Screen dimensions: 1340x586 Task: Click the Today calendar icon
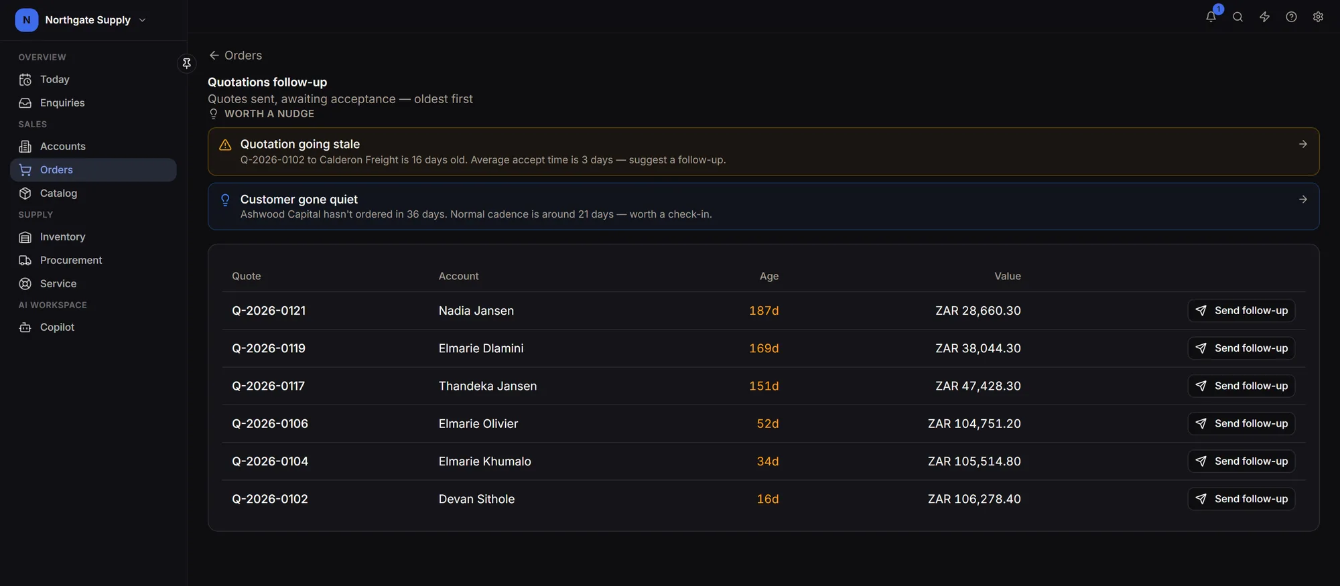click(25, 80)
